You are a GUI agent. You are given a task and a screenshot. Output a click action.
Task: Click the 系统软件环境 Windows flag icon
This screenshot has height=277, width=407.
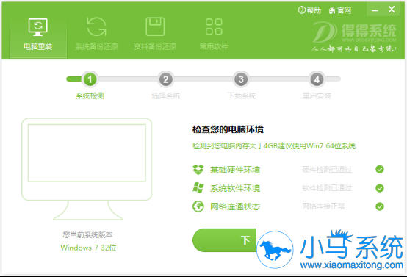[x=198, y=187]
